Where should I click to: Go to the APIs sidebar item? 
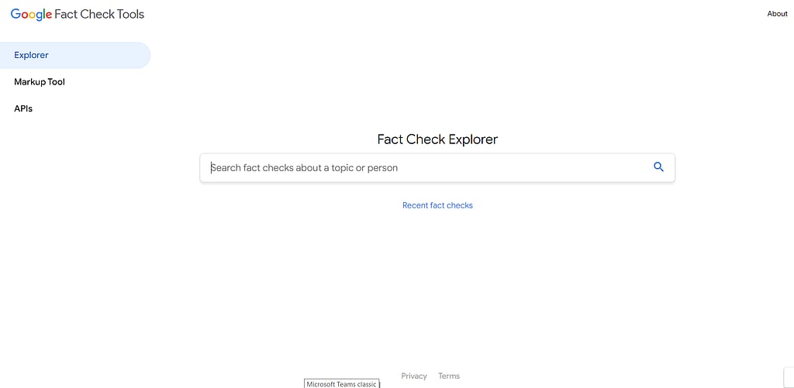coord(23,108)
